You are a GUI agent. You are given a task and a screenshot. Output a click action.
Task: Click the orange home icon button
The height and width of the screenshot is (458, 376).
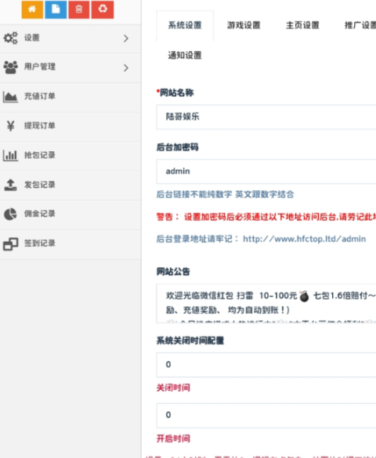[32, 9]
